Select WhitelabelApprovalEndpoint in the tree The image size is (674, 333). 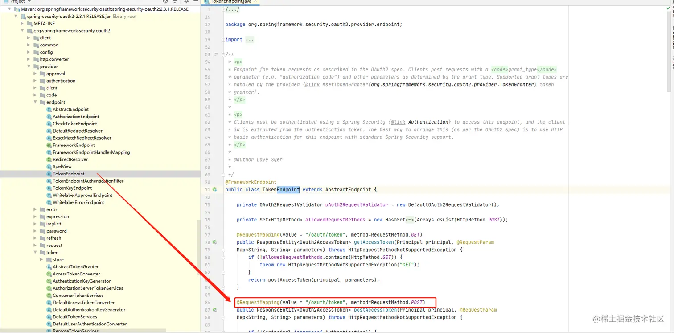click(x=82, y=195)
